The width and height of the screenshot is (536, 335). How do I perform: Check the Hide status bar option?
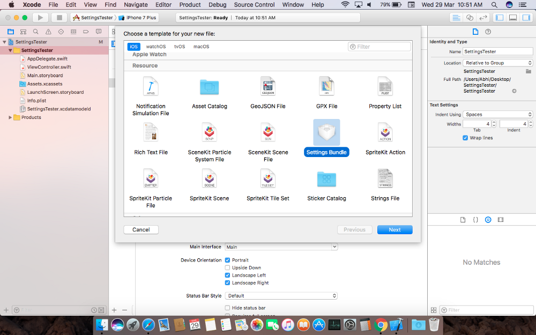[227, 308]
